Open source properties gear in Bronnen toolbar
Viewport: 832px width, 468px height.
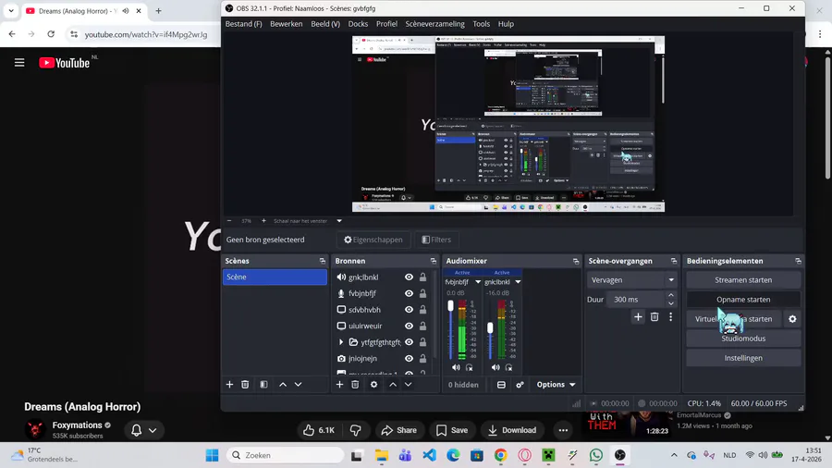(374, 384)
